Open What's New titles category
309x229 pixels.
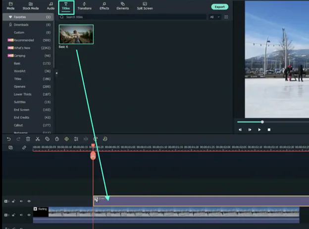point(28,48)
